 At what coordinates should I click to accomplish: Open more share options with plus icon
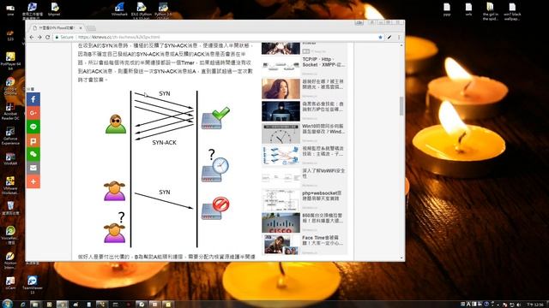[33, 181]
